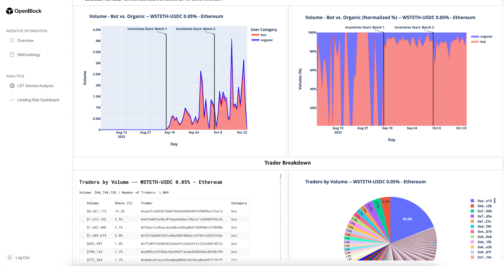Toggle 0xb...c2b pie legend entry
Image resolution: width=504 pixels, height=266 pixels.
481,206
